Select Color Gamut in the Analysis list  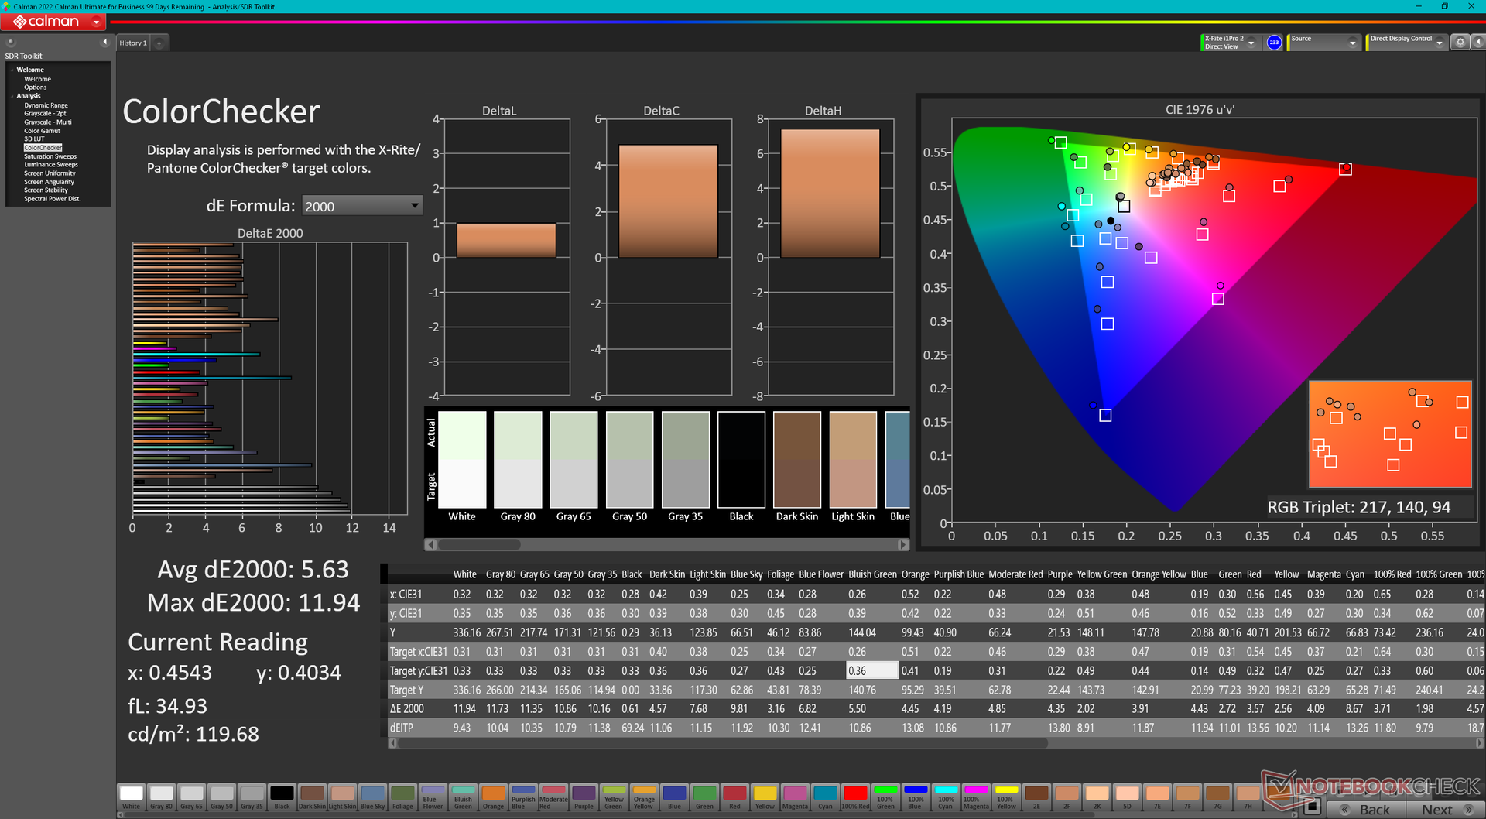(42, 131)
